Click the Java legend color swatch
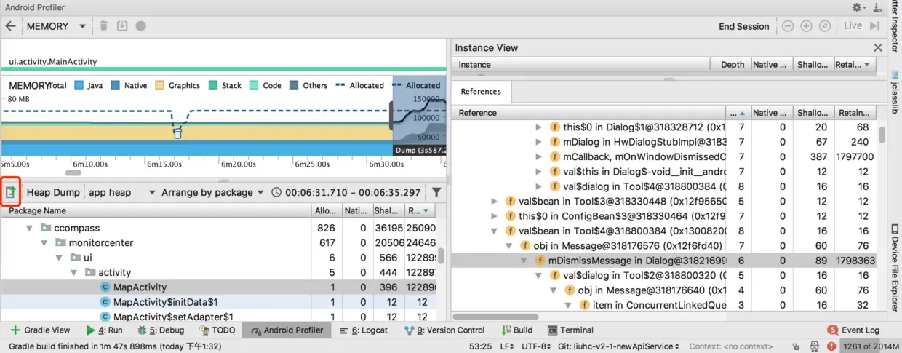Image resolution: width=902 pixels, height=353 pixels. [79, 85]
